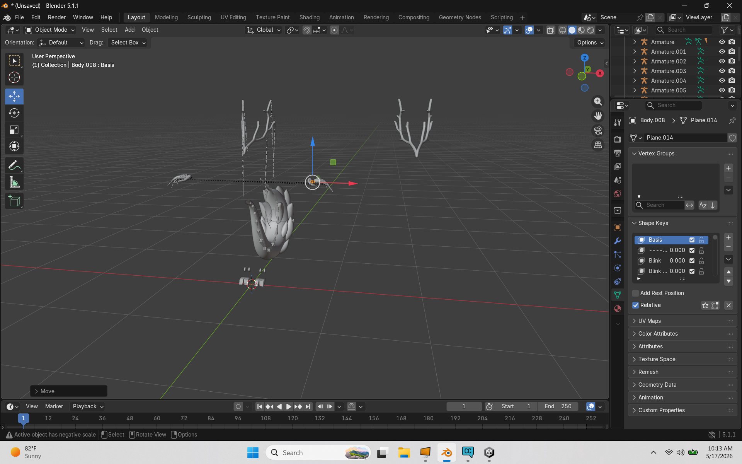Open the Orientation Default dropdown
Screen dimensions: 742x464
61,43
